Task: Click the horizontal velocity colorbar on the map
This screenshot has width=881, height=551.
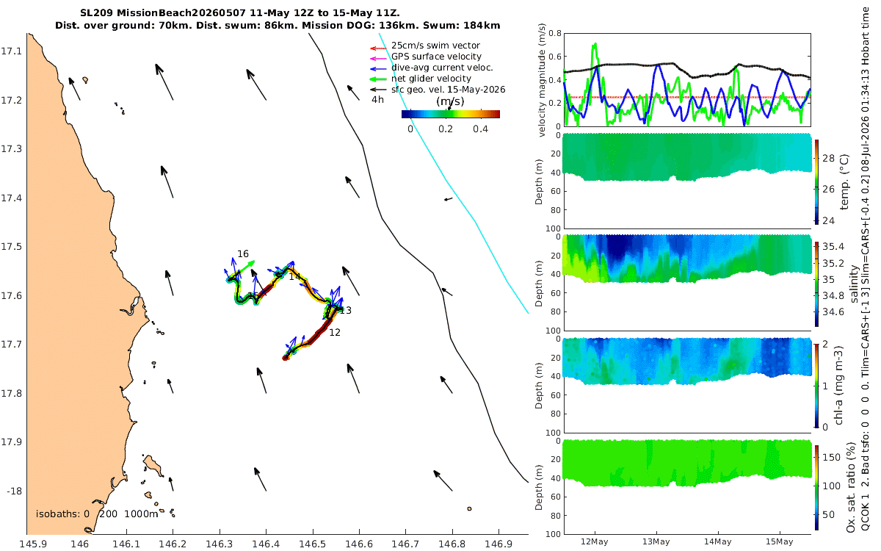Action: point(450,114)
